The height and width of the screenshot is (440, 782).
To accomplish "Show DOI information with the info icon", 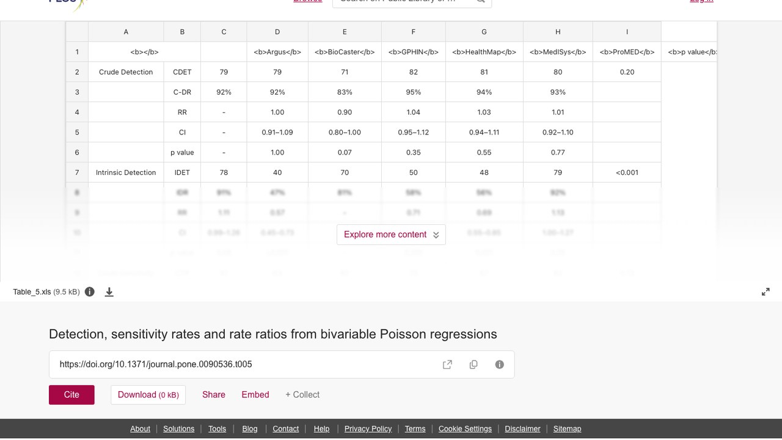I will [500, 364].
